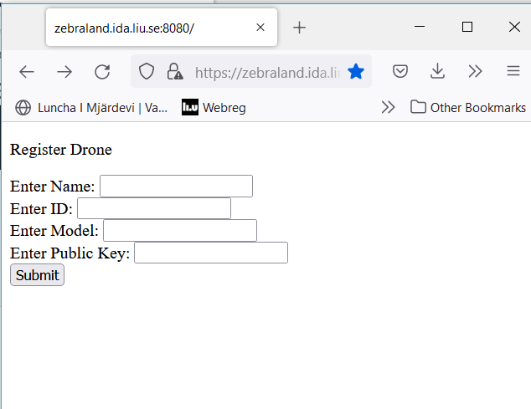Open the Webreg bookmark
The image size is (531, 409).
point(214,108)
